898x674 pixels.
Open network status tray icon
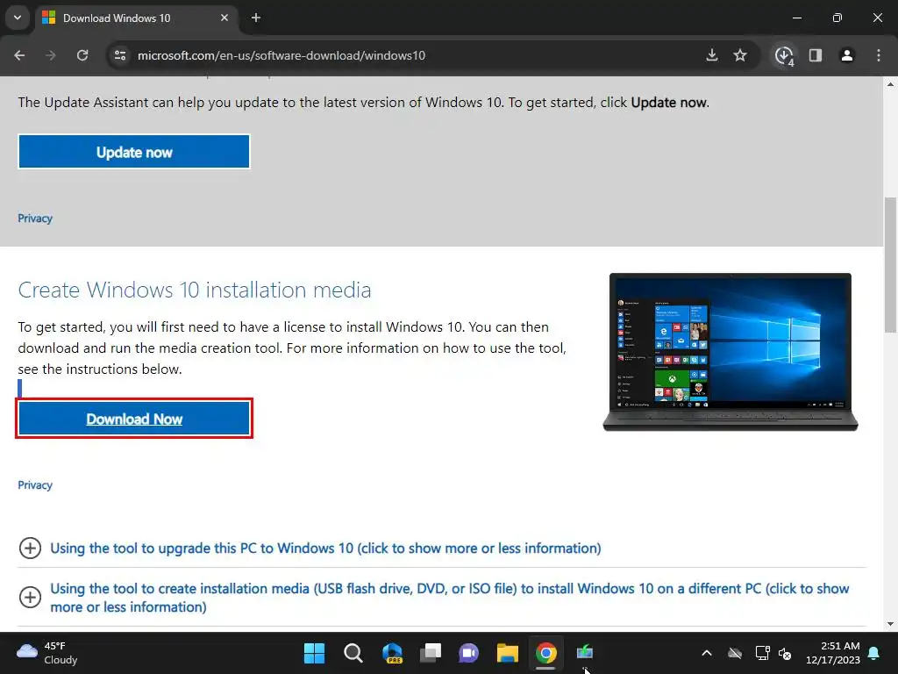762,653
